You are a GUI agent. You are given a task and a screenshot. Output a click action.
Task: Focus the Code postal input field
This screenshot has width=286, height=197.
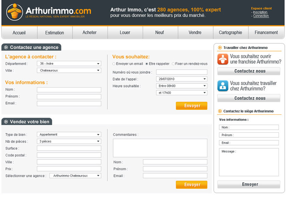pos(69,155)
